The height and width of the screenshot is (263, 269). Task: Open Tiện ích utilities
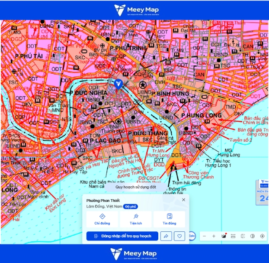pos(136,219)
